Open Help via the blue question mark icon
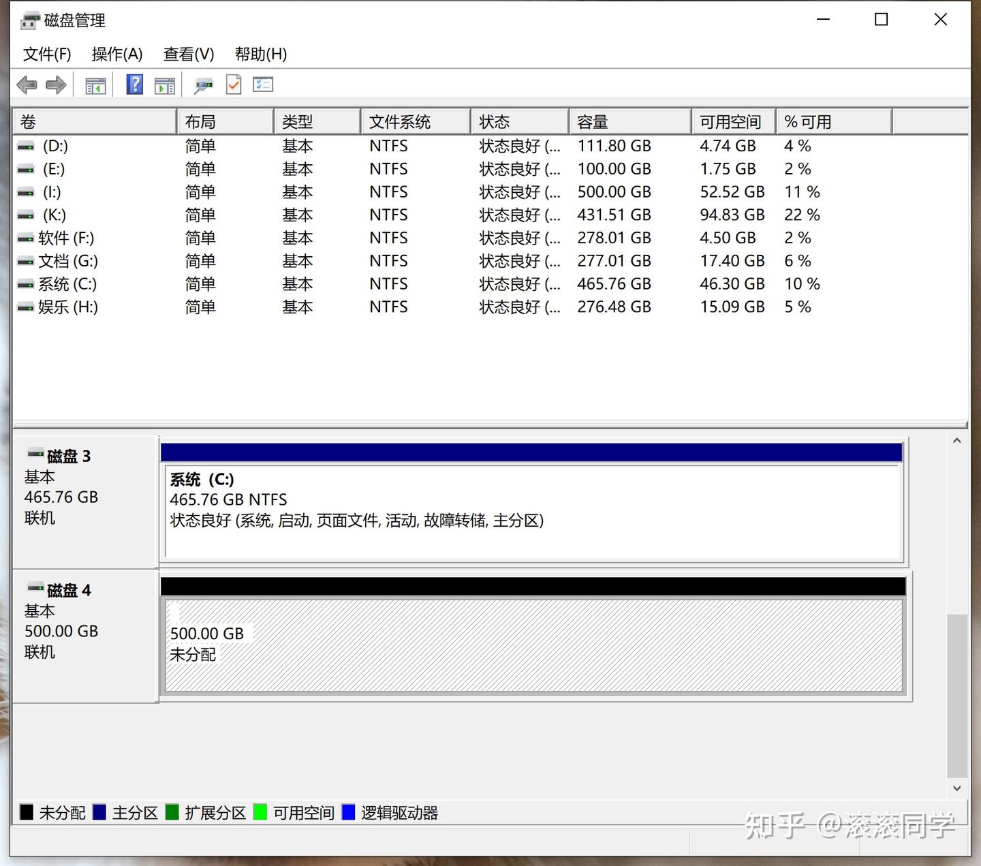This screenshot has width=981, height=866. tap(135, 84)
